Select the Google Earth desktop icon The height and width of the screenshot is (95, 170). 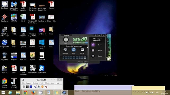click(x=5, y=44)
